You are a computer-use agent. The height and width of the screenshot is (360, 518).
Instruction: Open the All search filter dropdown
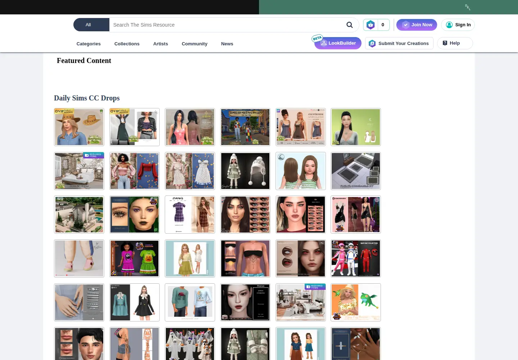pyautogui.click(x=91, y=25)
